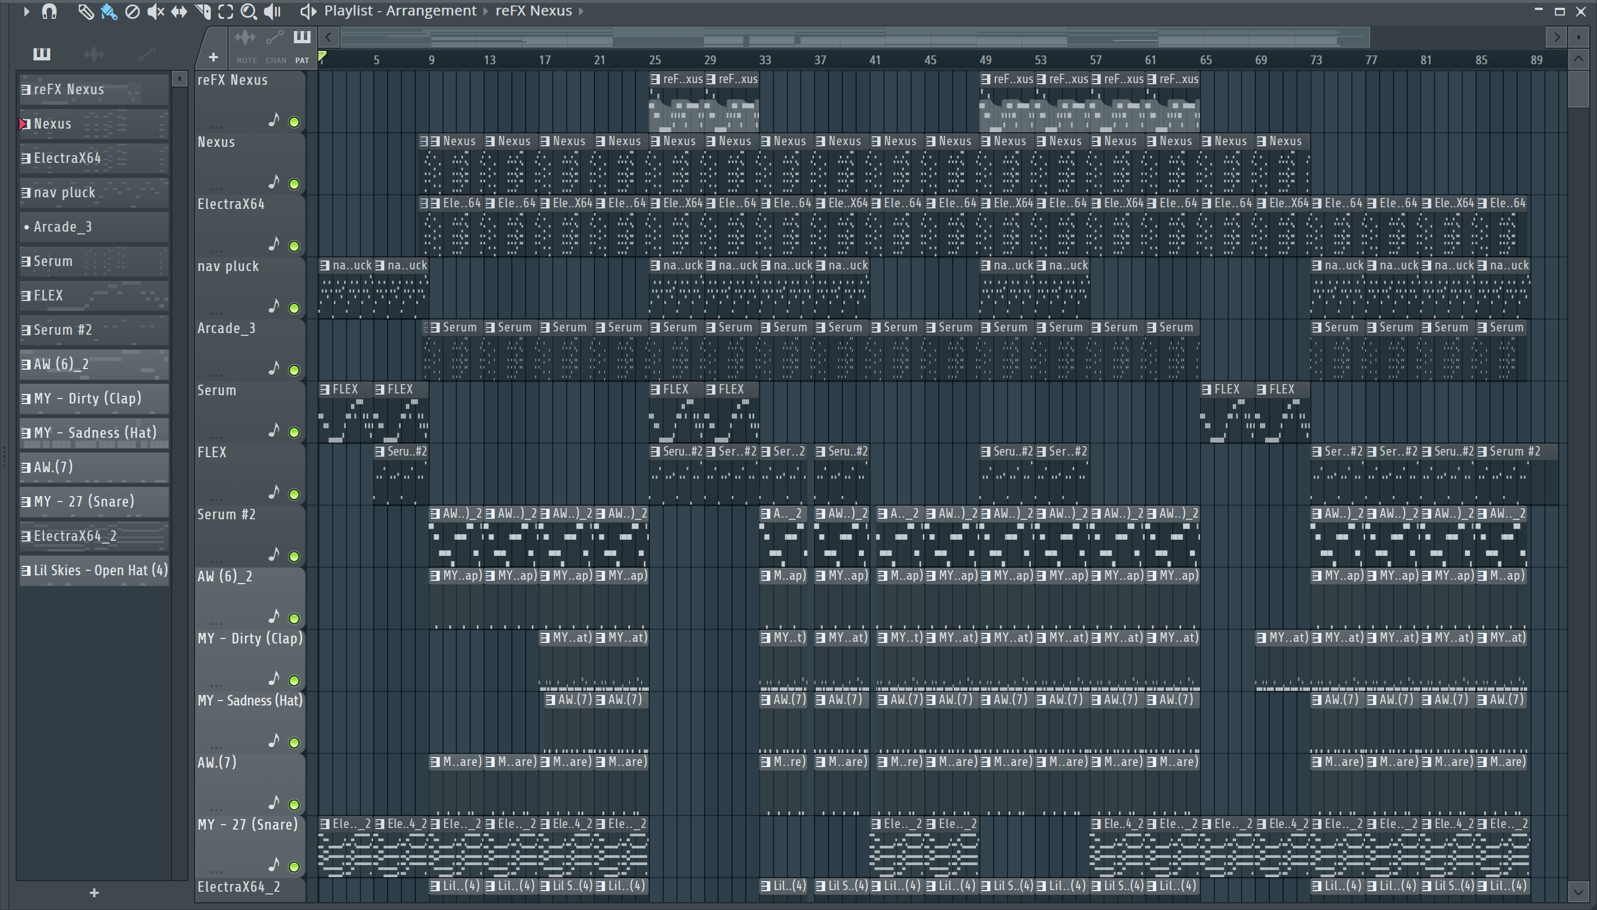The image size is (1597, 910).
Task: Mute the FLEX track
Action: point(294,494)
